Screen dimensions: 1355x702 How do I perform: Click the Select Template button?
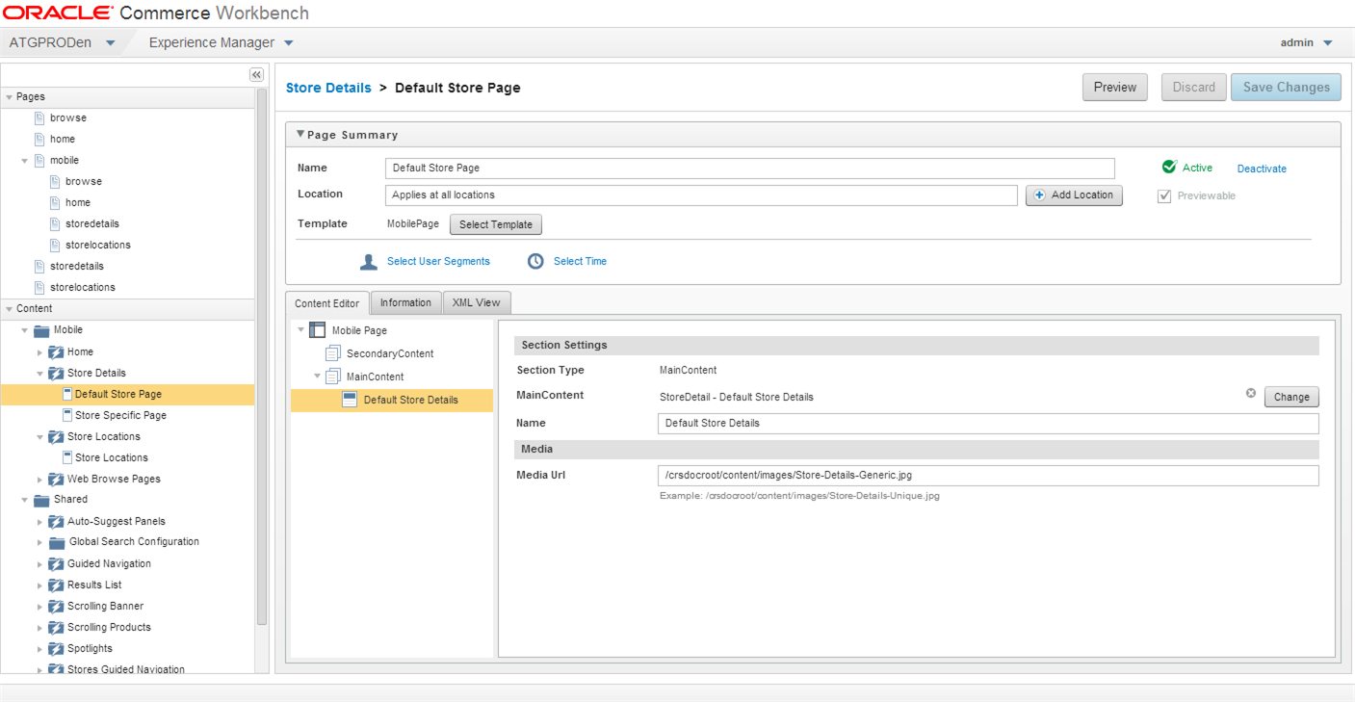coord(496,224)
